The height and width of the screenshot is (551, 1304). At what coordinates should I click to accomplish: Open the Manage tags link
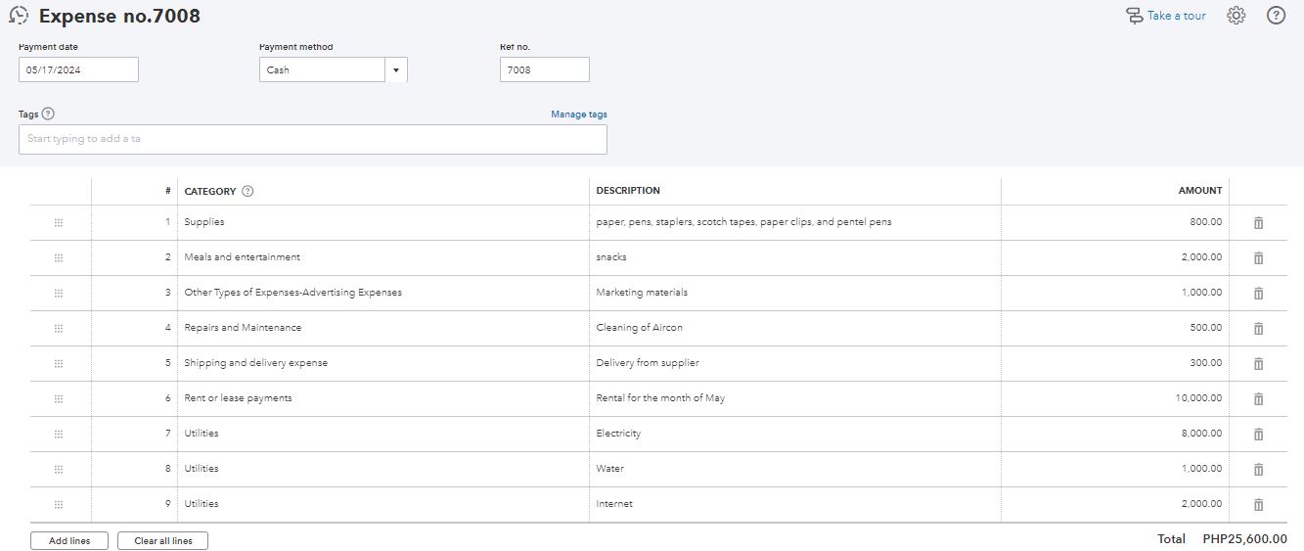point(578,115)
